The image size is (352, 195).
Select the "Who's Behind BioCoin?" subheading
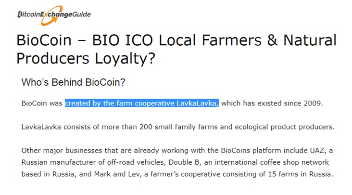pos(73,82)
